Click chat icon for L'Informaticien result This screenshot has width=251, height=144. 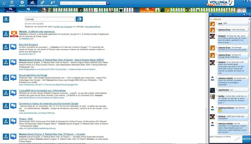pyautogui.click(x=13, y=93)
